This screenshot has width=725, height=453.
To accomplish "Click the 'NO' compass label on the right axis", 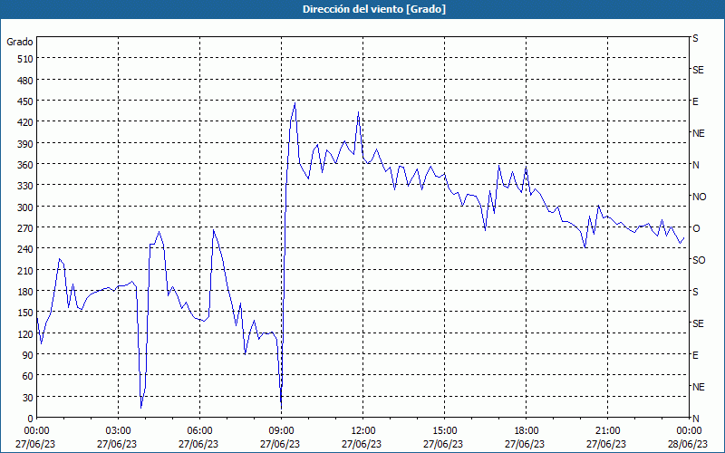I will pos(699,197).
